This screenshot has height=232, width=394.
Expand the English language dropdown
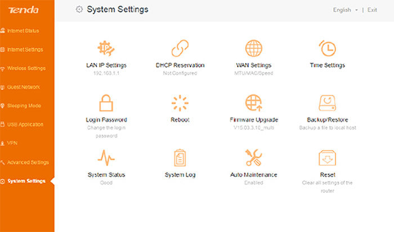346,10
